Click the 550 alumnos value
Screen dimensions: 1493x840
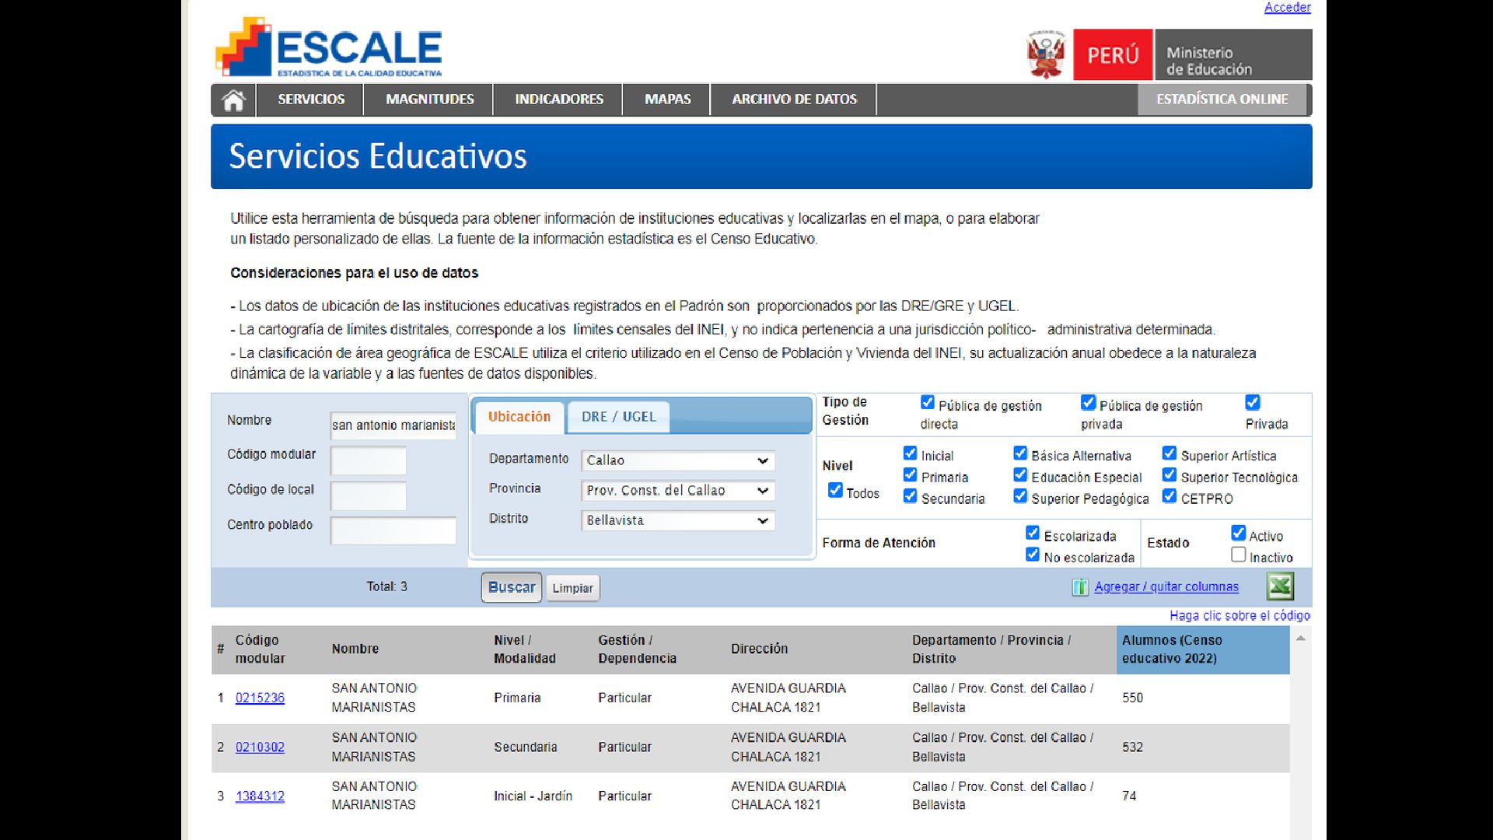click(x=1132, y=698)
